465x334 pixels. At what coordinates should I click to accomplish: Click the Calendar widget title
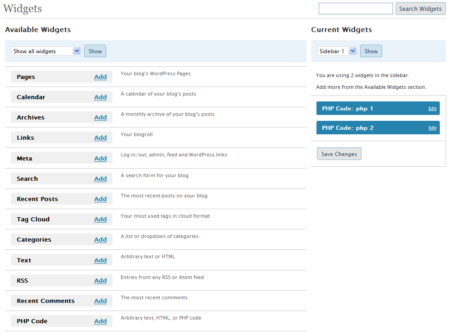pyautogui.click(x=31, y=97)
